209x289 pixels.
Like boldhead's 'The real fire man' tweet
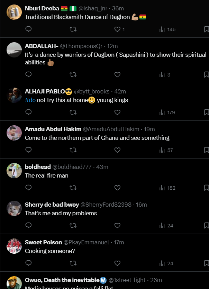(x=117, y=188)
